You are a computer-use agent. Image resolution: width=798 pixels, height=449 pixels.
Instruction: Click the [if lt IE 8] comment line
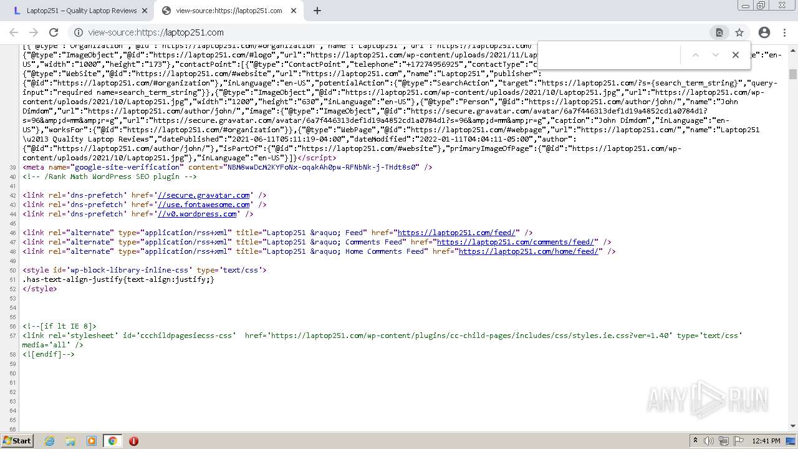(60, 326)
